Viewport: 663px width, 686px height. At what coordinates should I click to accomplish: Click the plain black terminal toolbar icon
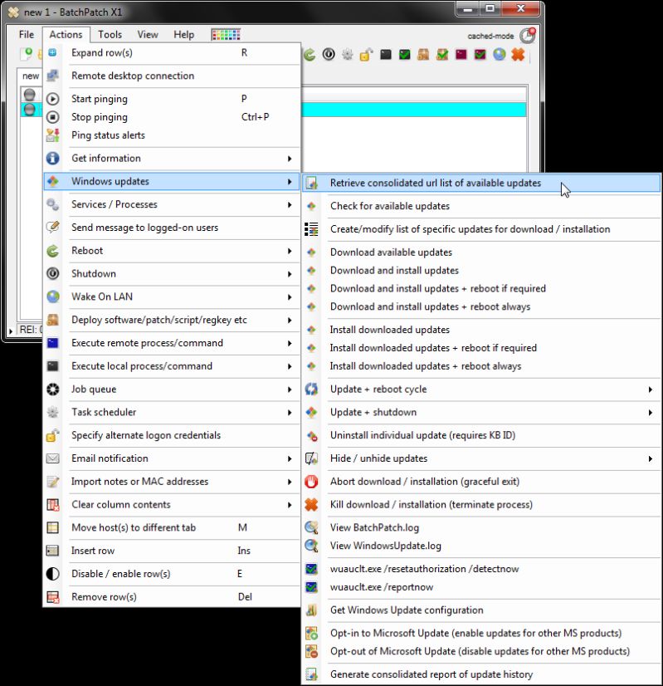point(386,55)
